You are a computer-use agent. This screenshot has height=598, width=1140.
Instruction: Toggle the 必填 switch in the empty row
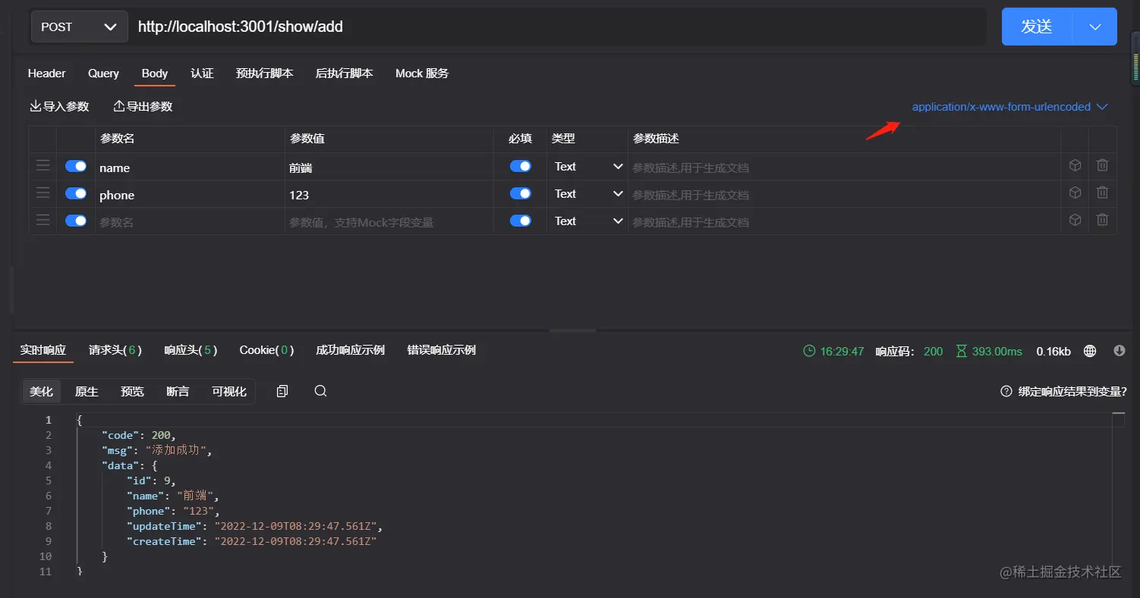tap(521, 221)
